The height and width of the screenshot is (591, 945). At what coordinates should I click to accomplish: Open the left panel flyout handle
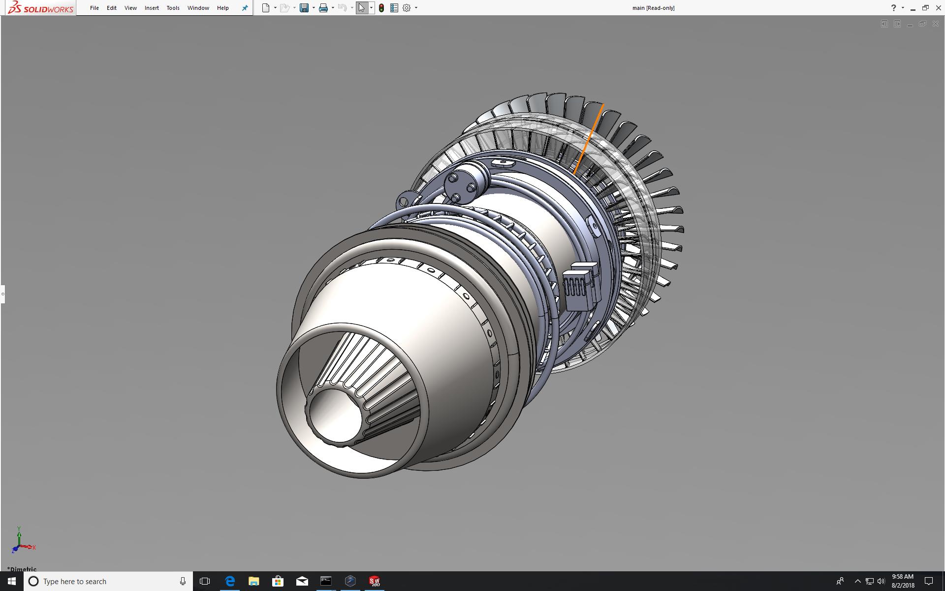tap(2, 294)
